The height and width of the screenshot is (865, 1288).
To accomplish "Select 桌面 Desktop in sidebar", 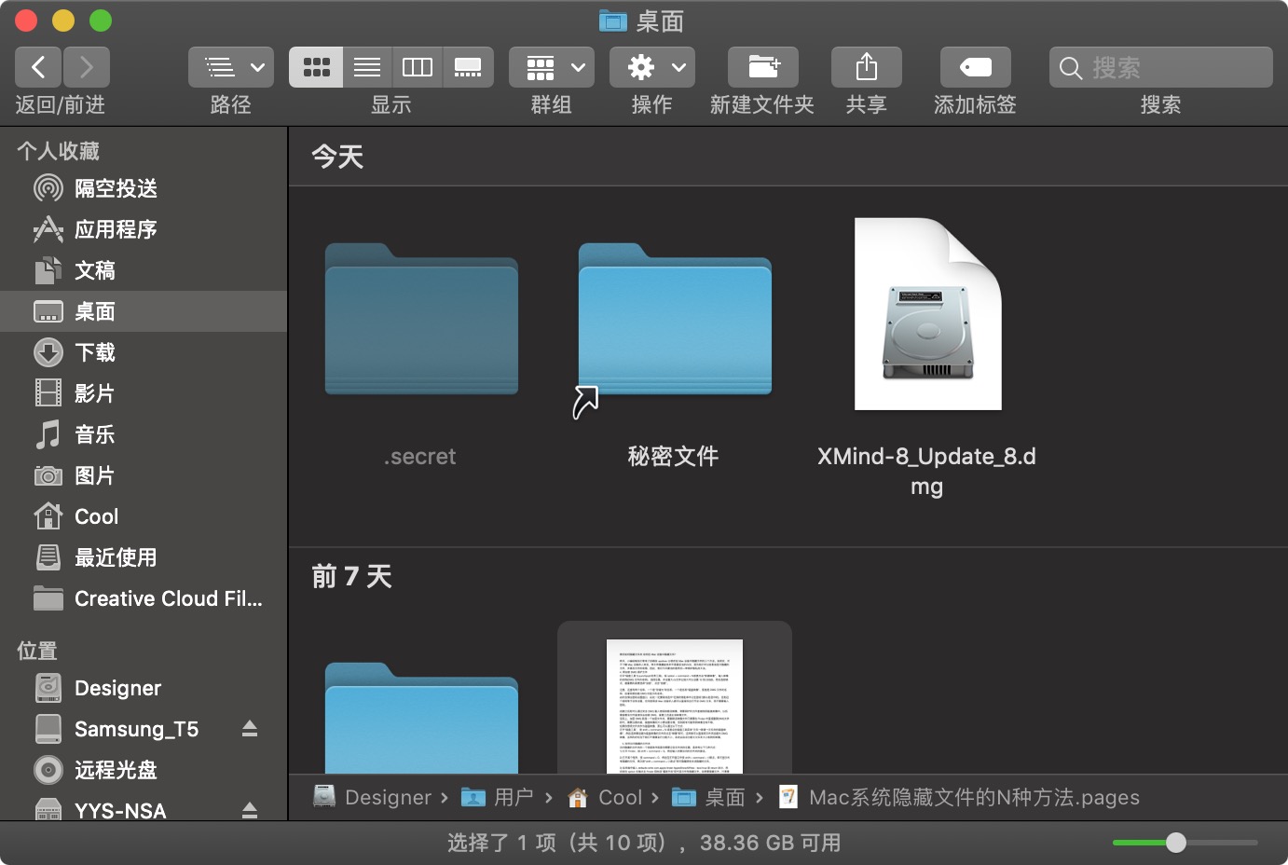I will tap(144, 311).
